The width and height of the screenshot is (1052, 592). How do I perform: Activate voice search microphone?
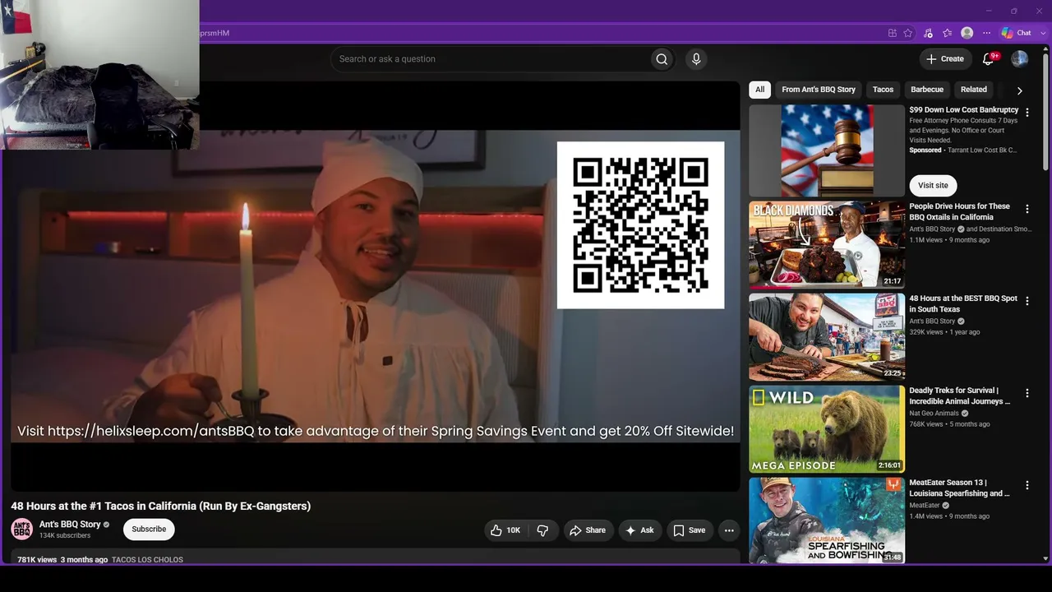pyautogui.click(x=696, y=59)
